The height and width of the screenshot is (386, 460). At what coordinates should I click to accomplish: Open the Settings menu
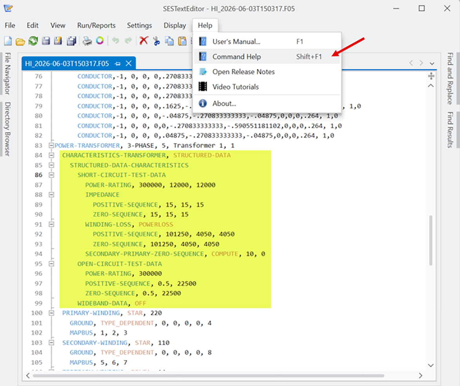coord(139,25)
